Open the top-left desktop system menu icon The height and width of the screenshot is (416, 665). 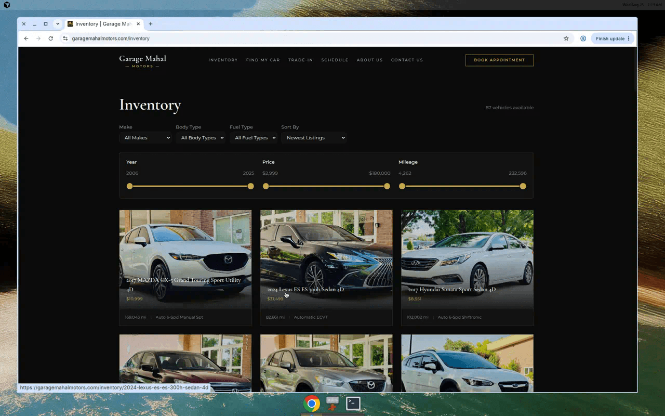[7, 5]
